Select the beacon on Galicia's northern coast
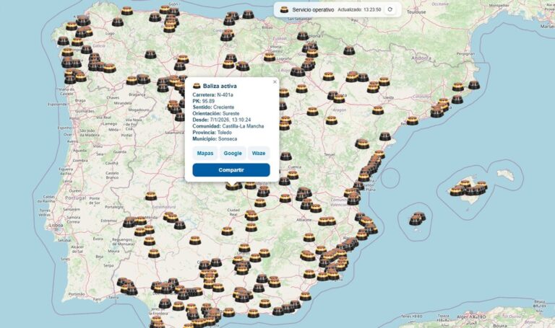 tap(127, 11)
